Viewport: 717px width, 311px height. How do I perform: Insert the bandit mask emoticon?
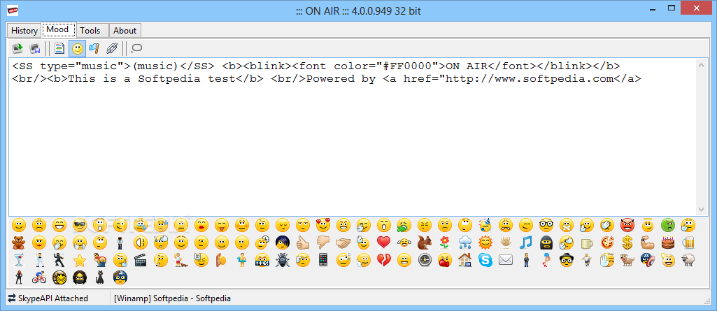546,242
